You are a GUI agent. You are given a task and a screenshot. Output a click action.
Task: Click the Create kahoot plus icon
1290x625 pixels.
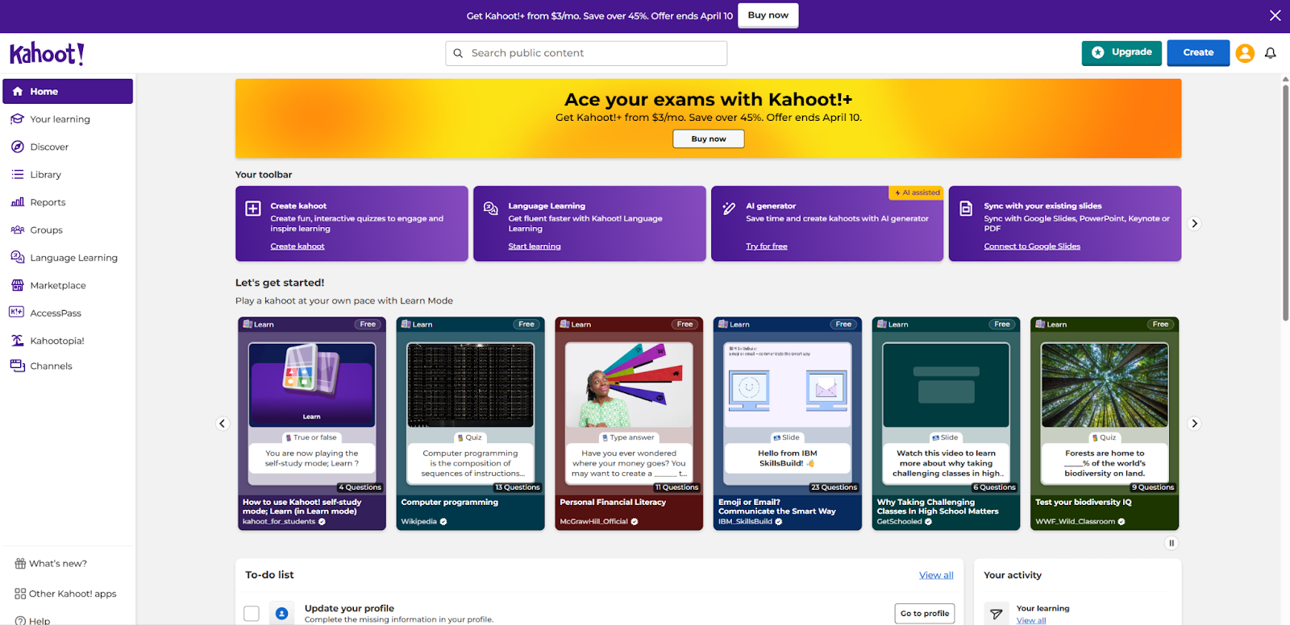pos(253,209)
